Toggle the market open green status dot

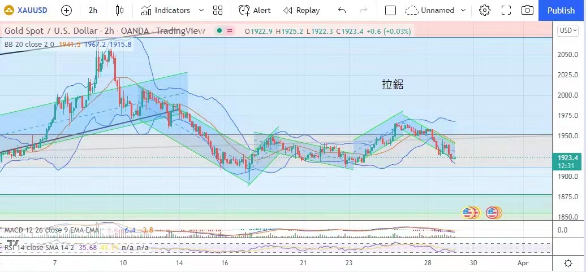[x=220, y=31]
